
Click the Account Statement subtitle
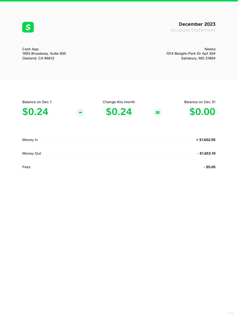pyautogui.click(x=192, y=30)
